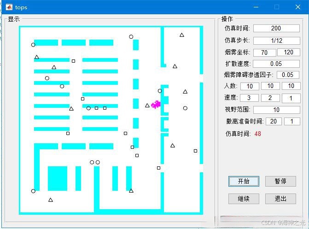The width and height of the screenshot is (309, 229).
Task: Click the MATLAB logo in title bar
Action: (9, 7)
